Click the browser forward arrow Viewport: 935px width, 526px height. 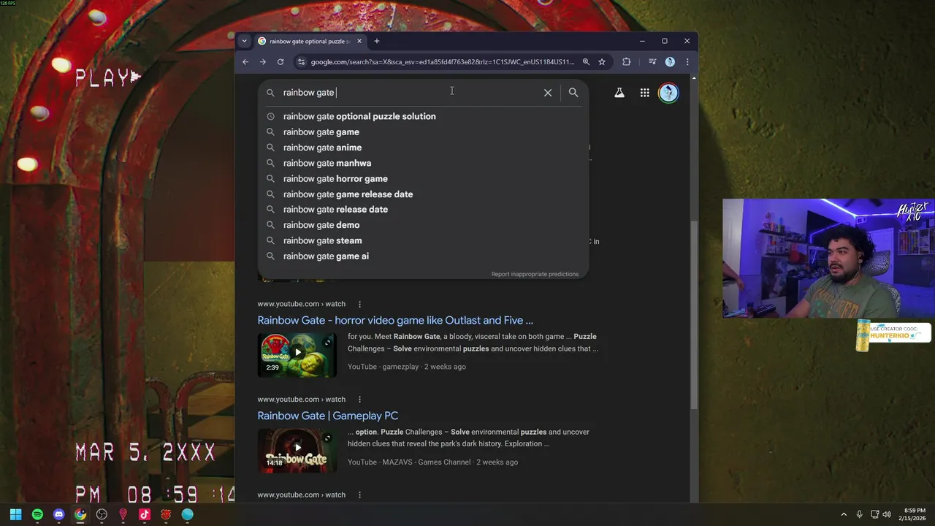pos(263,62)
